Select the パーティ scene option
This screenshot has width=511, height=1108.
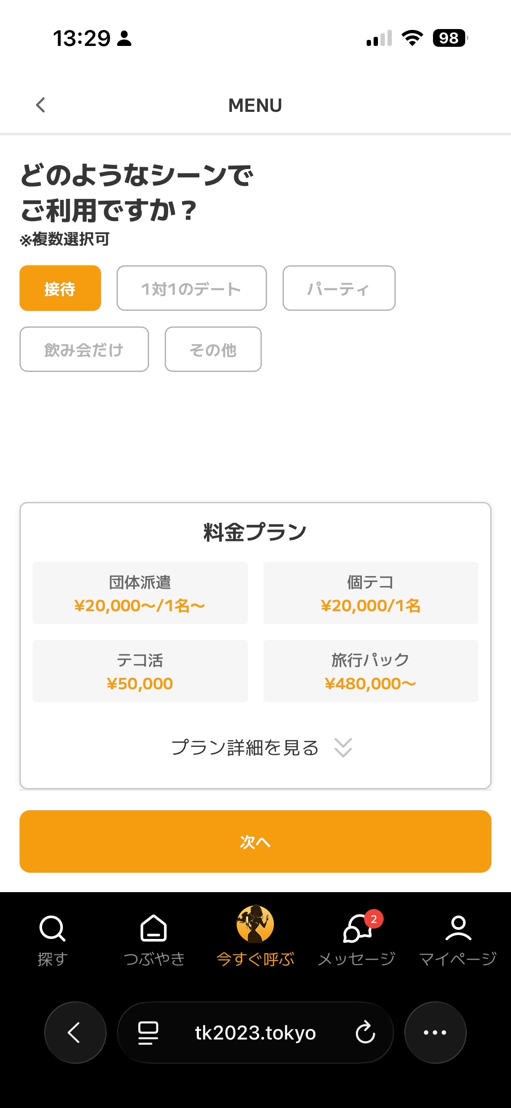pos(339,288)
